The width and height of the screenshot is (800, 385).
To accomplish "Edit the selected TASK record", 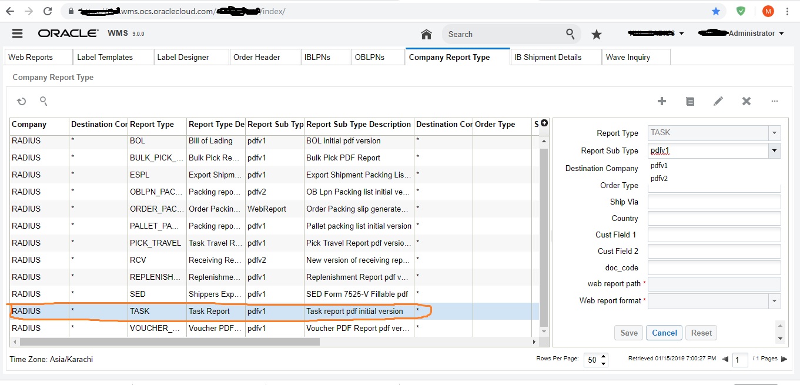I will tap(718, 101).
